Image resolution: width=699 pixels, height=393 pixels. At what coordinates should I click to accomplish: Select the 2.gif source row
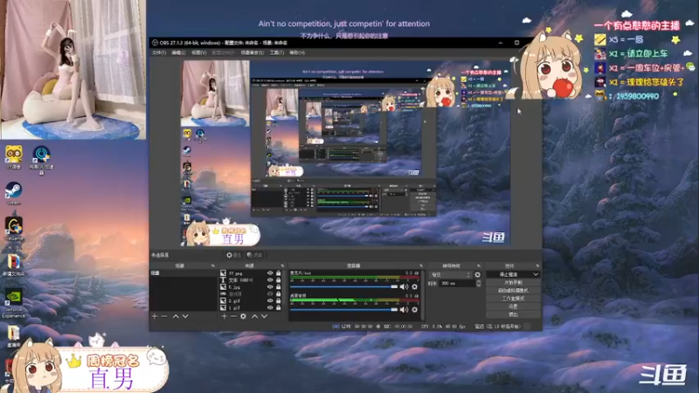tap(251, 300)
